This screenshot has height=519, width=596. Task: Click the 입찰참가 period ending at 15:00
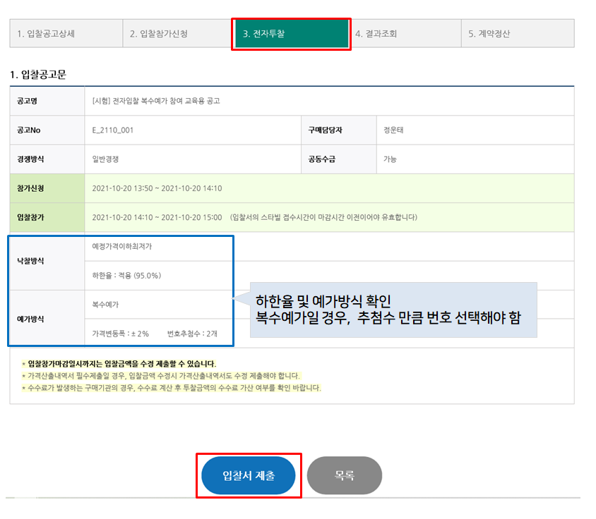[157, 217]
